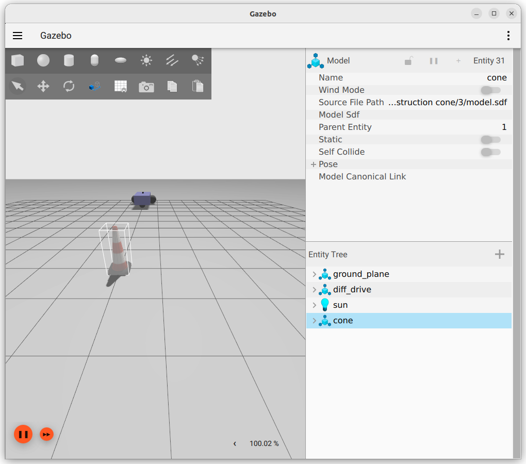Viewport: 526px width, 464px height.
Task: Insert a box shape from toolbar
Action: 18,61
